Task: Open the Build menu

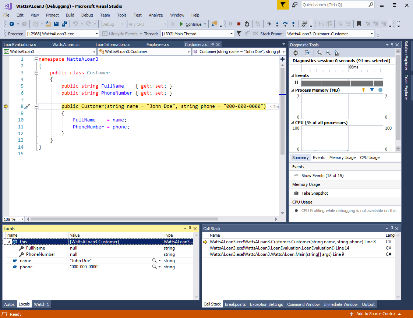Action: point(70,15)
